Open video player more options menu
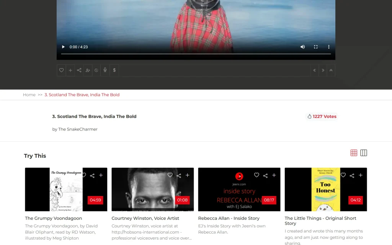This screenshot has height=245, width=392. (329, 47)
